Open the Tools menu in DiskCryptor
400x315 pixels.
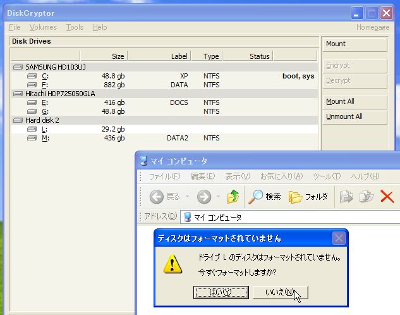pyautogui.click(x=75, y=27)
